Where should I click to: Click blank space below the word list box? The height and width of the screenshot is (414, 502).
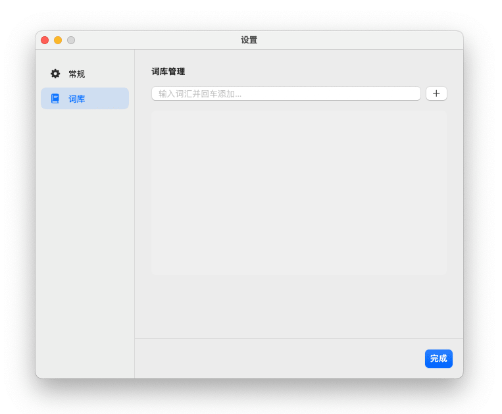point(299,306)
